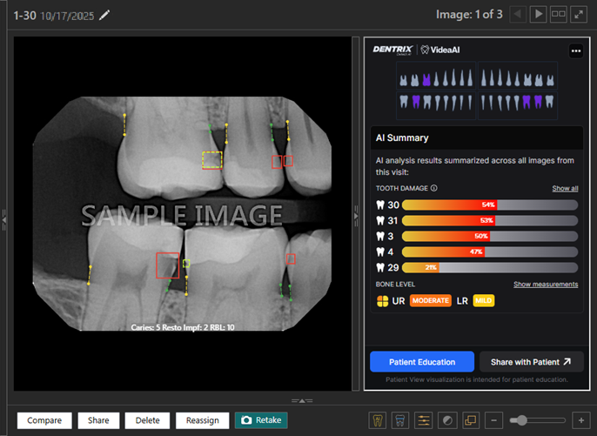Zoom out with the minus button
The height and width of the screenshot is (436, 597).
(x=493, y=420)
